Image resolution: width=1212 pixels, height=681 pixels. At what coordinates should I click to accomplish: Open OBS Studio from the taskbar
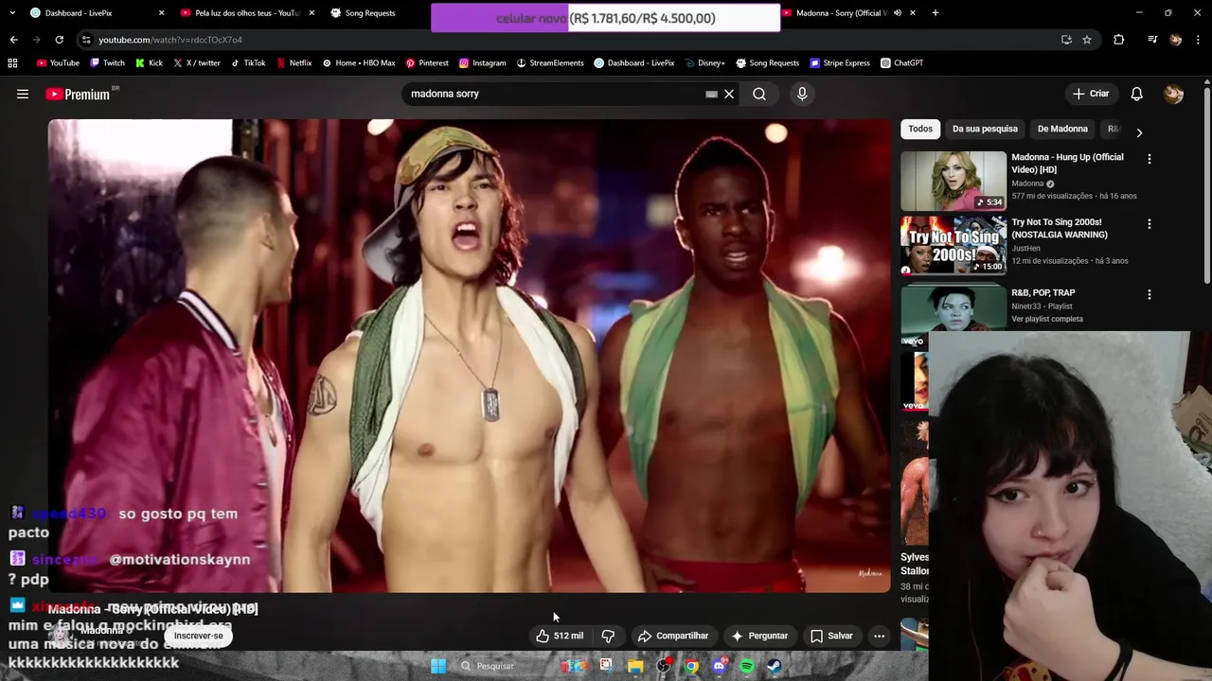pyautogui.click(x=664, y=666)
